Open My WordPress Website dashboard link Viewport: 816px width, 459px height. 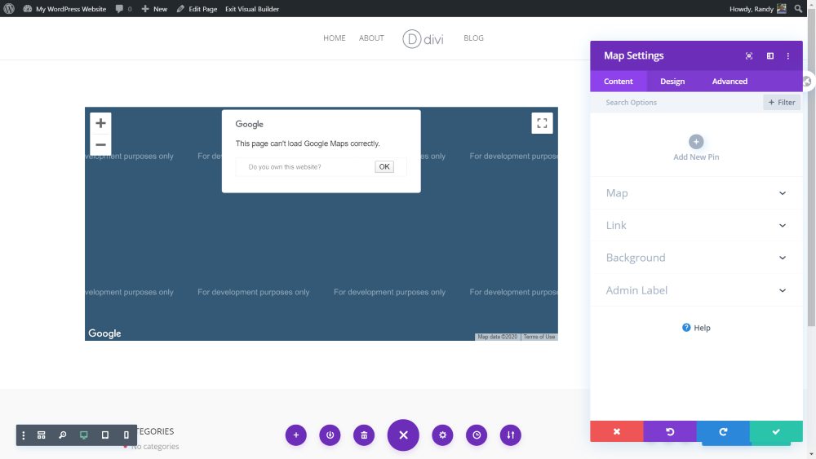(64, 9)
